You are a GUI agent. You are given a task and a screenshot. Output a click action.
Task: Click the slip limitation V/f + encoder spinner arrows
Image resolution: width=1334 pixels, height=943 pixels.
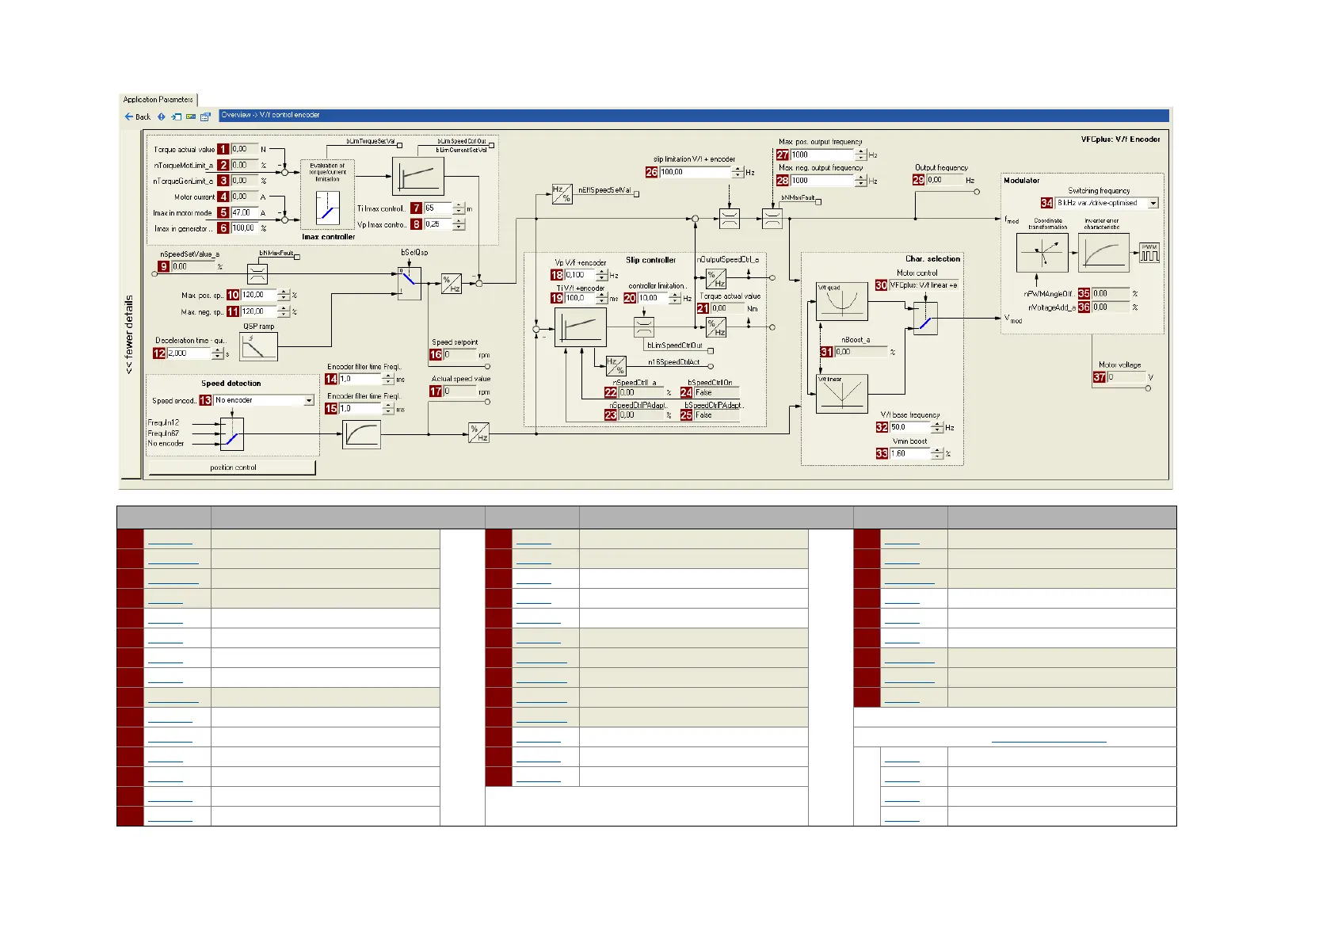coord(738,172)
